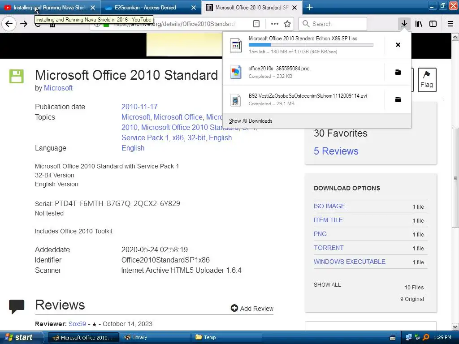The width and height of the screenshot is (459, 344).
Task: Cancel the Office 2010 ISO download
Action: [x=398, y=45]
